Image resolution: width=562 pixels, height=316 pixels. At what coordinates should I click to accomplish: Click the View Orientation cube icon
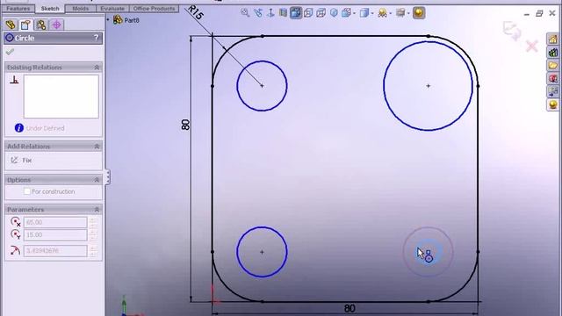(x=346, y=13)
